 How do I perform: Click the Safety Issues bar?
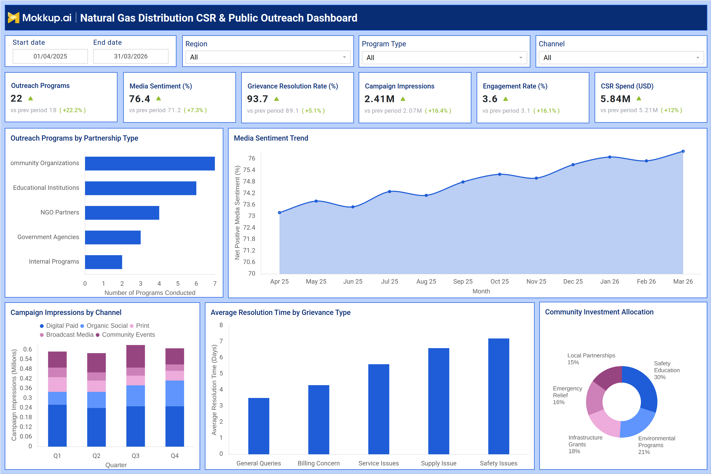pyautogui.click(x=499, y=396)
